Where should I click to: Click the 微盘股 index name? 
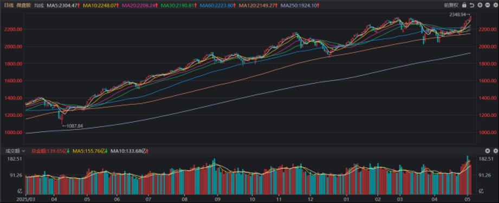click(x=23, y=5)
